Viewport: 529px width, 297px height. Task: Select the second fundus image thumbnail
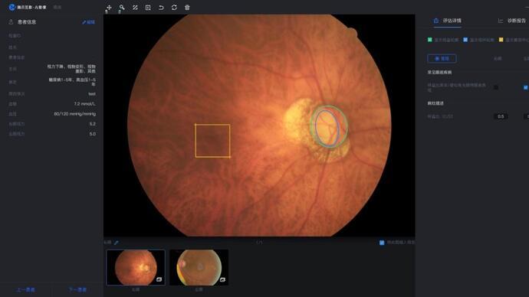(199, 267)
